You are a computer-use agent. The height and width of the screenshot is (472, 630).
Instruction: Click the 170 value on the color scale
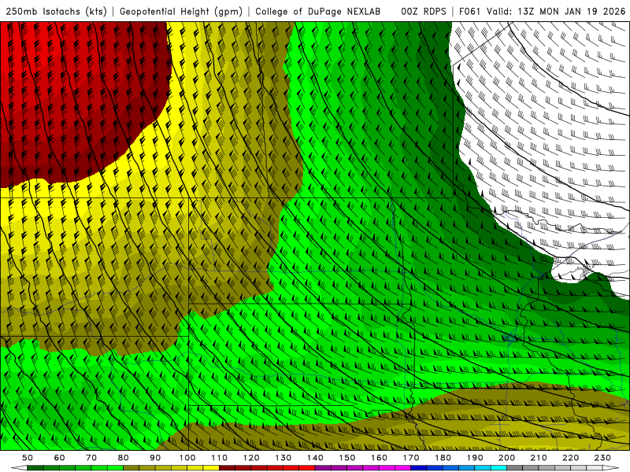(411, 458)
